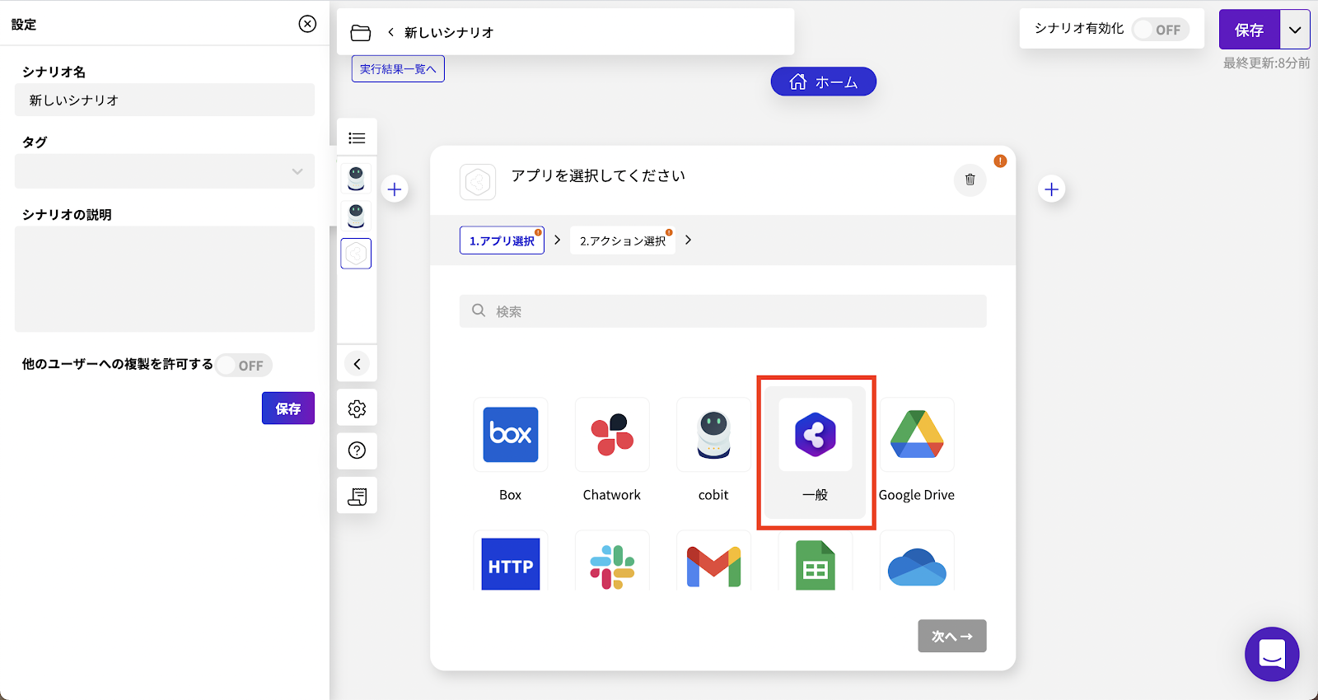The width and height of the screenshot is (1318, 700).
Task: Switch to the 2.アクション選択 tab
Action: coord(623,240)
